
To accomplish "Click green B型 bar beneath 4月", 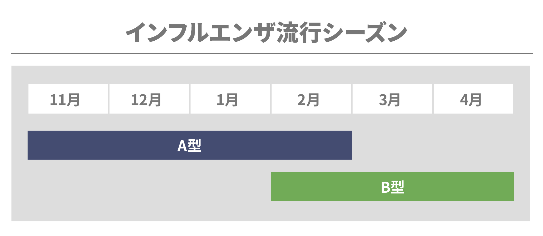I will click(473, 187).
